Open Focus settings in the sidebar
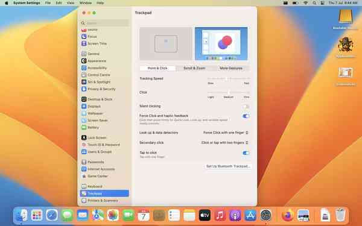Viewport: 362px width, 226px height. [x=104, y=36]
